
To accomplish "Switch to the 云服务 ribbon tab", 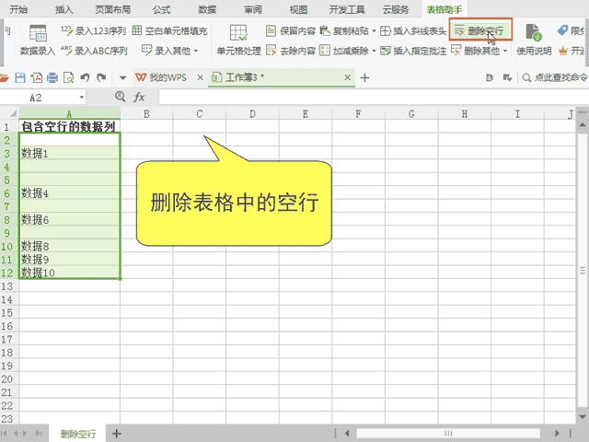I will tap(396, 9).
